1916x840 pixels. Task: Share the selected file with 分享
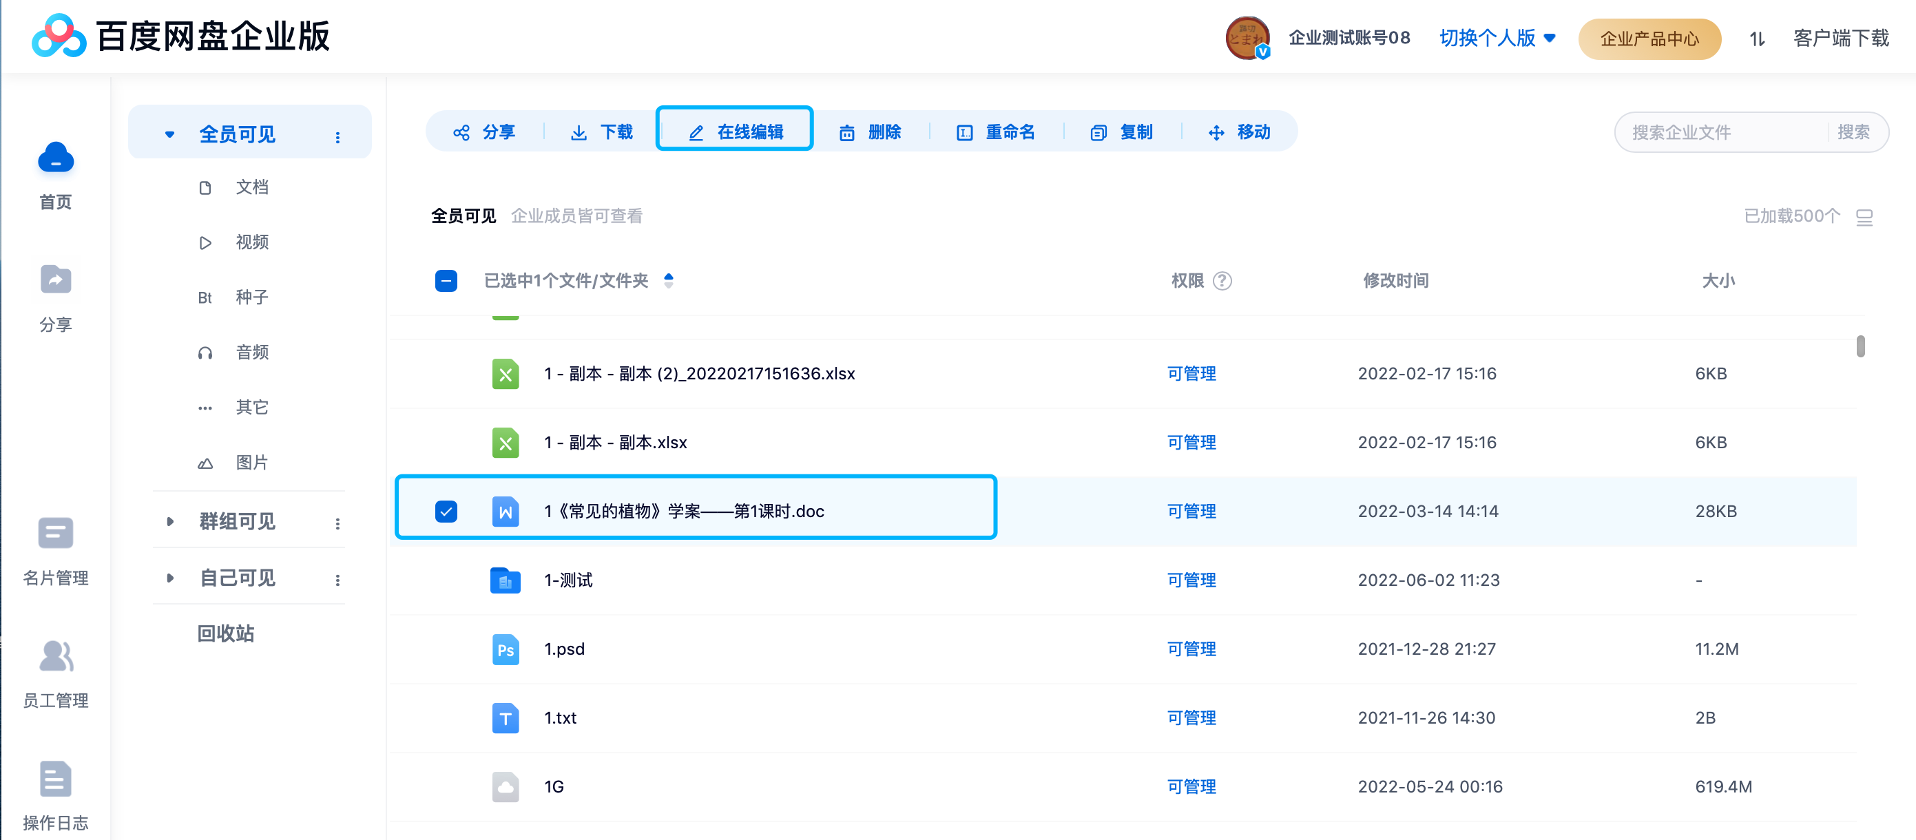pos(484,132)
